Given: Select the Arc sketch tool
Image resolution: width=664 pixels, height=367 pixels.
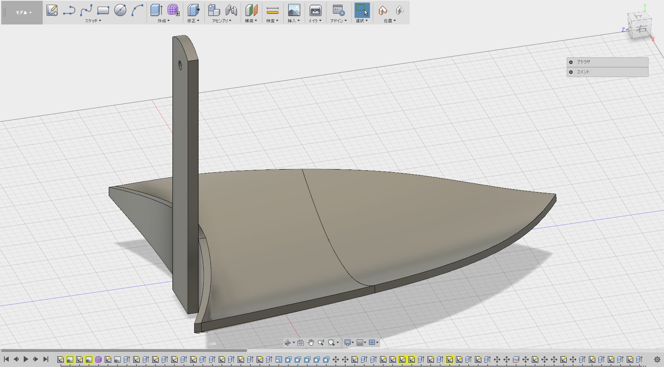Looking at the screenshot, I should point(137,10).
